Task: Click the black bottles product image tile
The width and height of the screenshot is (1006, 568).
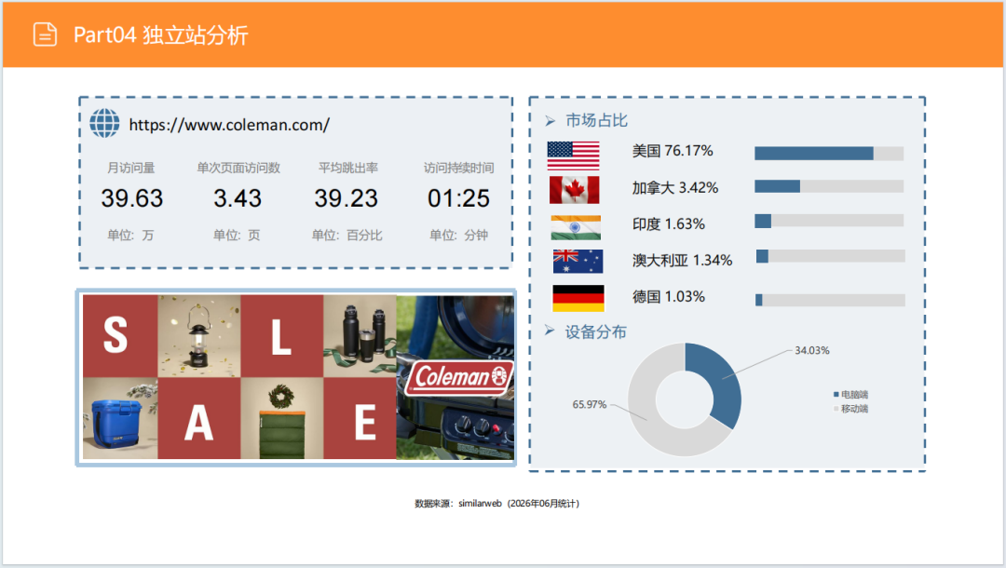Action: coord(360,336)
